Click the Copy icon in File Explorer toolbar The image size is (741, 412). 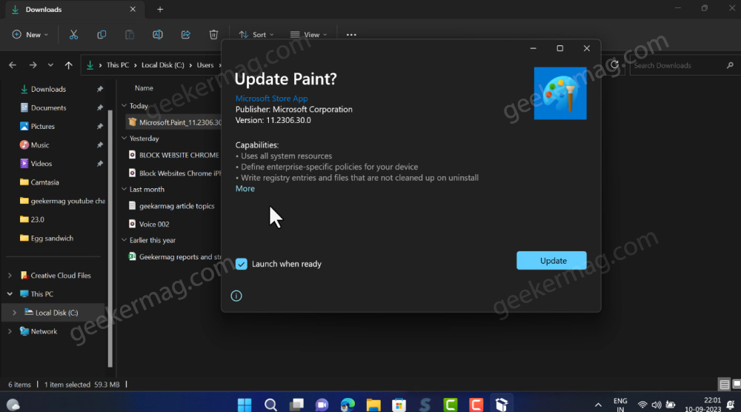coord(101,35)
